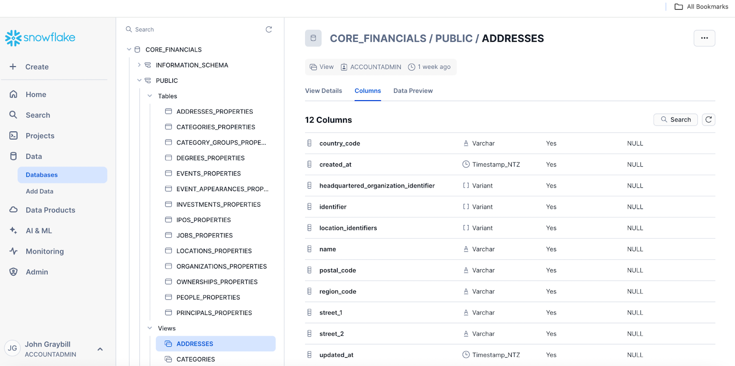The width and height of the screenshot is (735, 366).
Task: Refresh the columns list
Action: (x=708, y=120)
